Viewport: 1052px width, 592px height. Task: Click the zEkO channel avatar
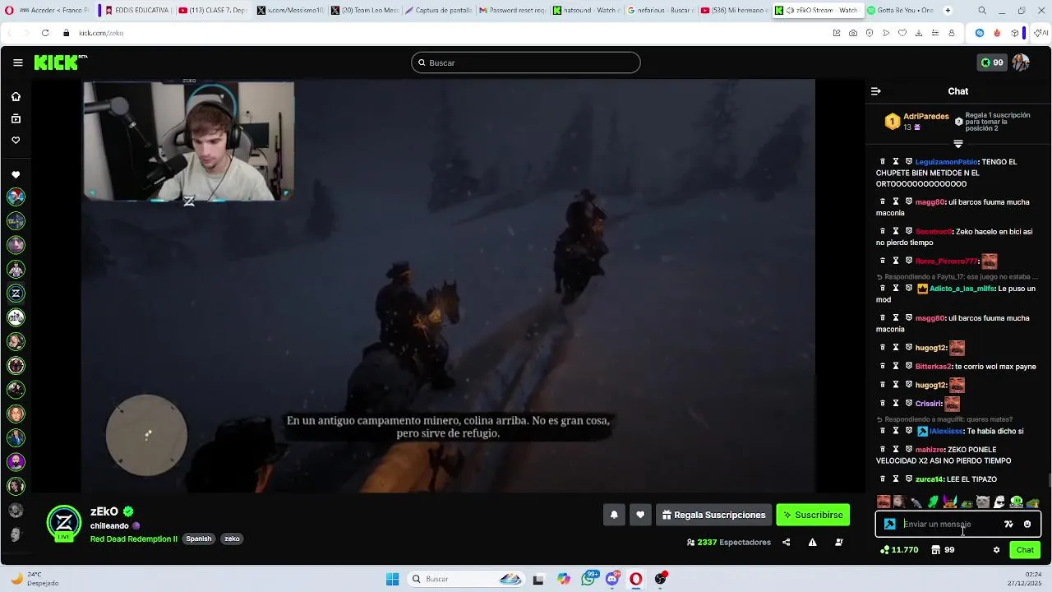[64, 523]
